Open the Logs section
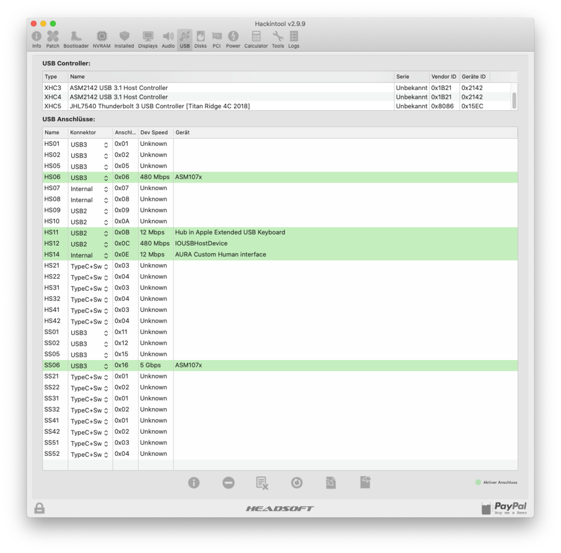Screen dimensions: 561x553 pos(294,40)
